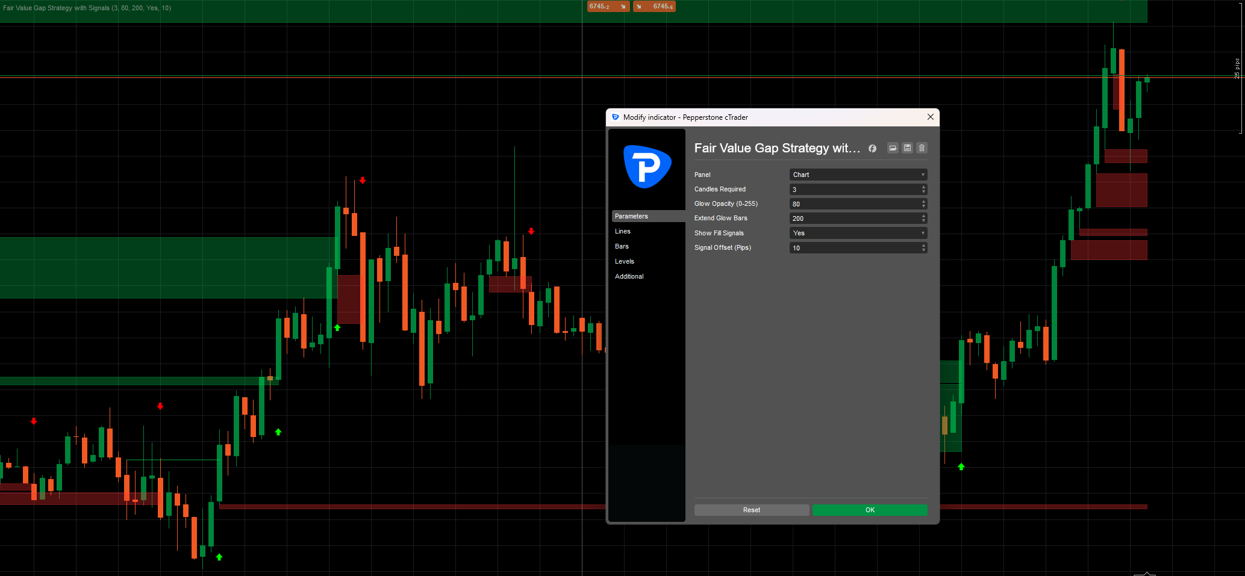Screen dimensions: 1245x576
Task: Delete the indicator using the trash icon
Action: click(x=922, y=148)
